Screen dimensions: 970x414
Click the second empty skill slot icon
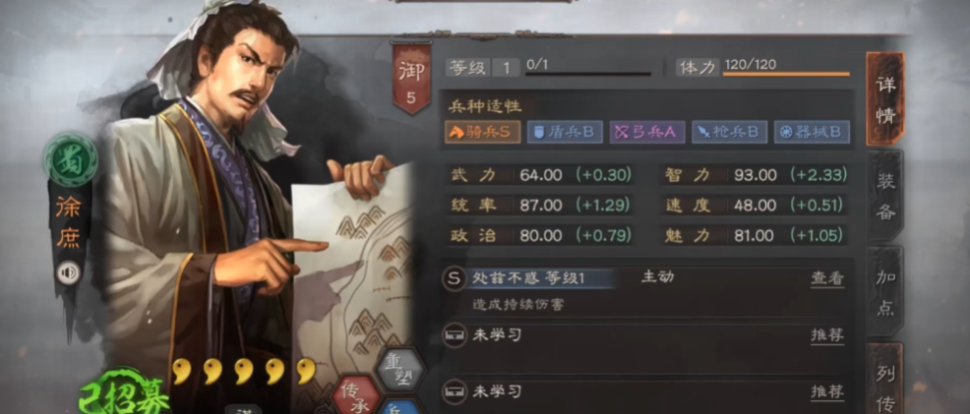tap(454, 391)
